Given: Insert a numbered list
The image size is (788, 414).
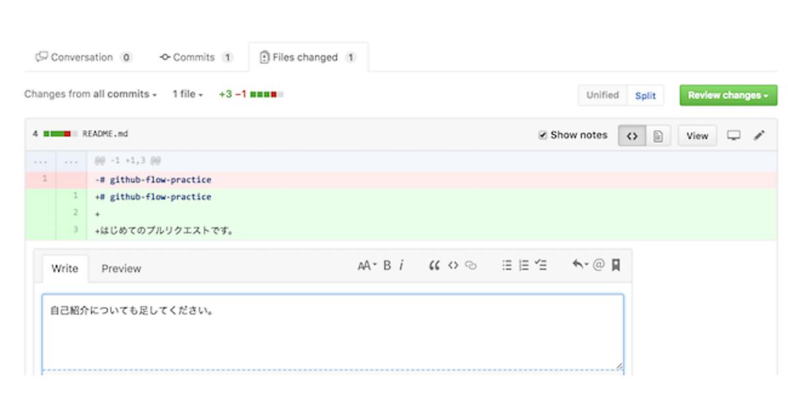Looking at the screenshot, I should [523, 265].
